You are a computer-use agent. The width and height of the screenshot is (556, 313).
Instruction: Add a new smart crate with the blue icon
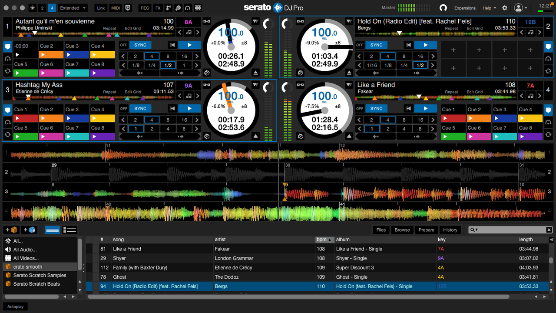click(29, 230)
